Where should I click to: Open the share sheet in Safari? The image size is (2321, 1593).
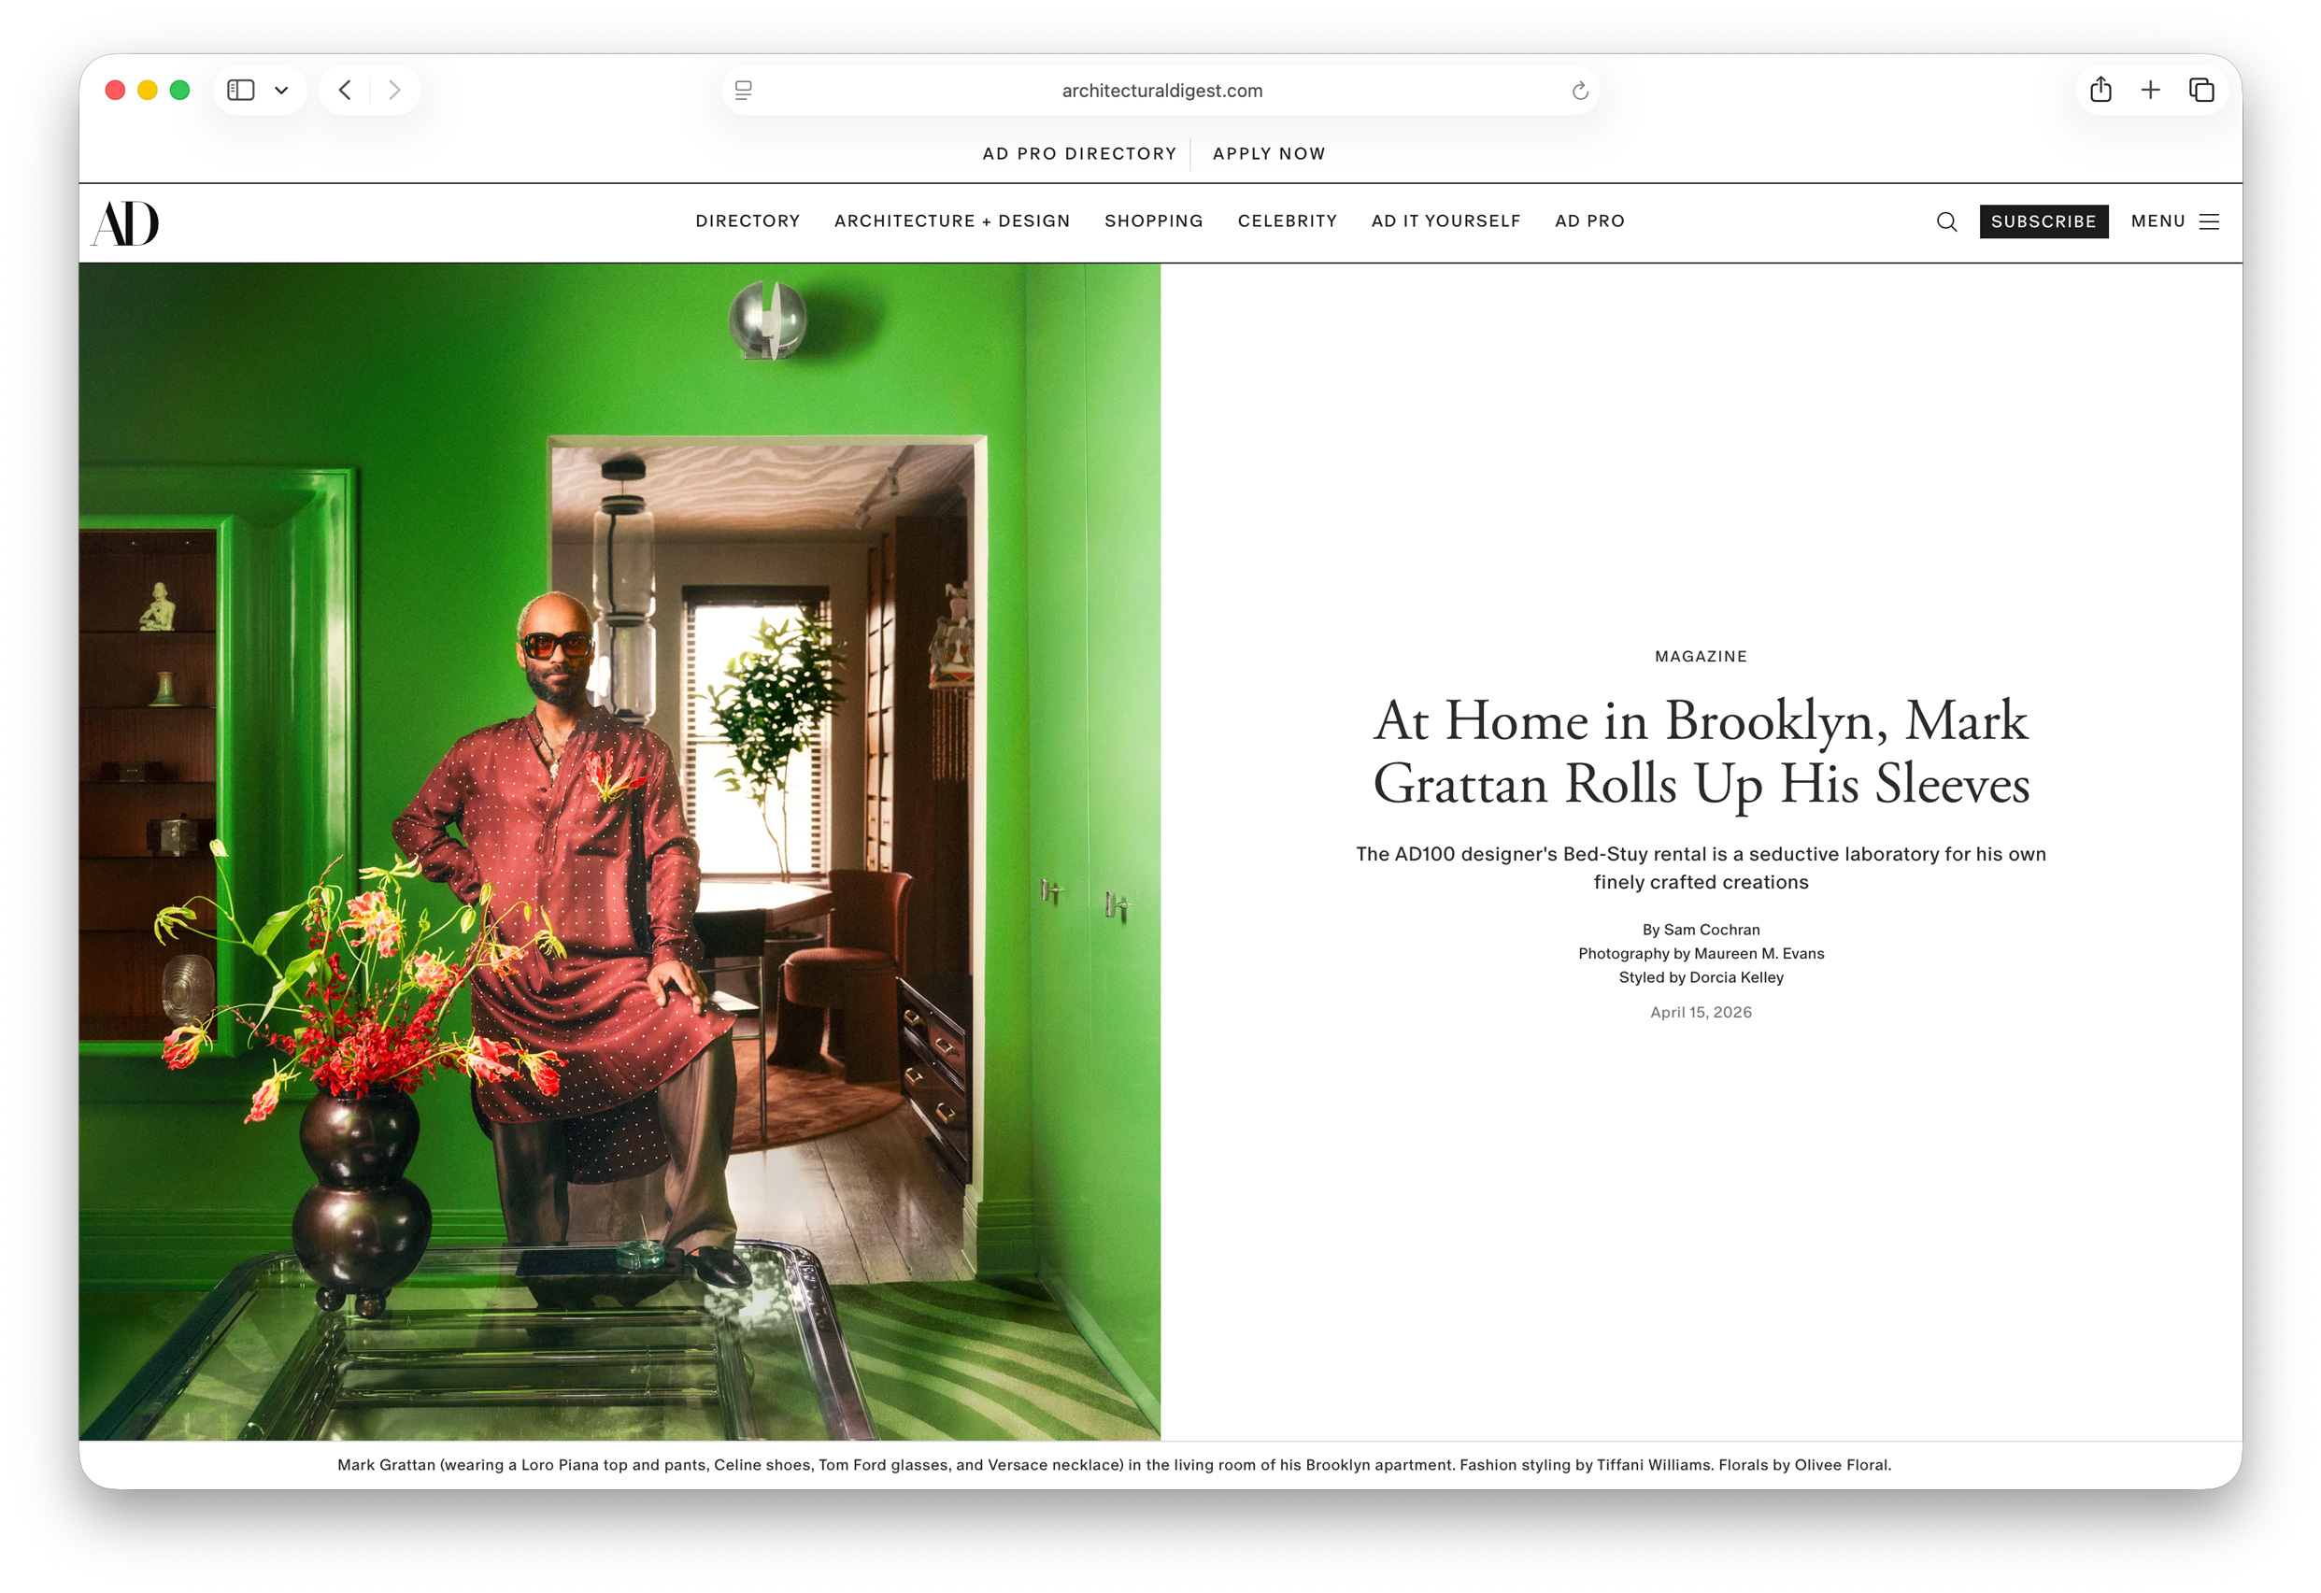(2100, 90)
